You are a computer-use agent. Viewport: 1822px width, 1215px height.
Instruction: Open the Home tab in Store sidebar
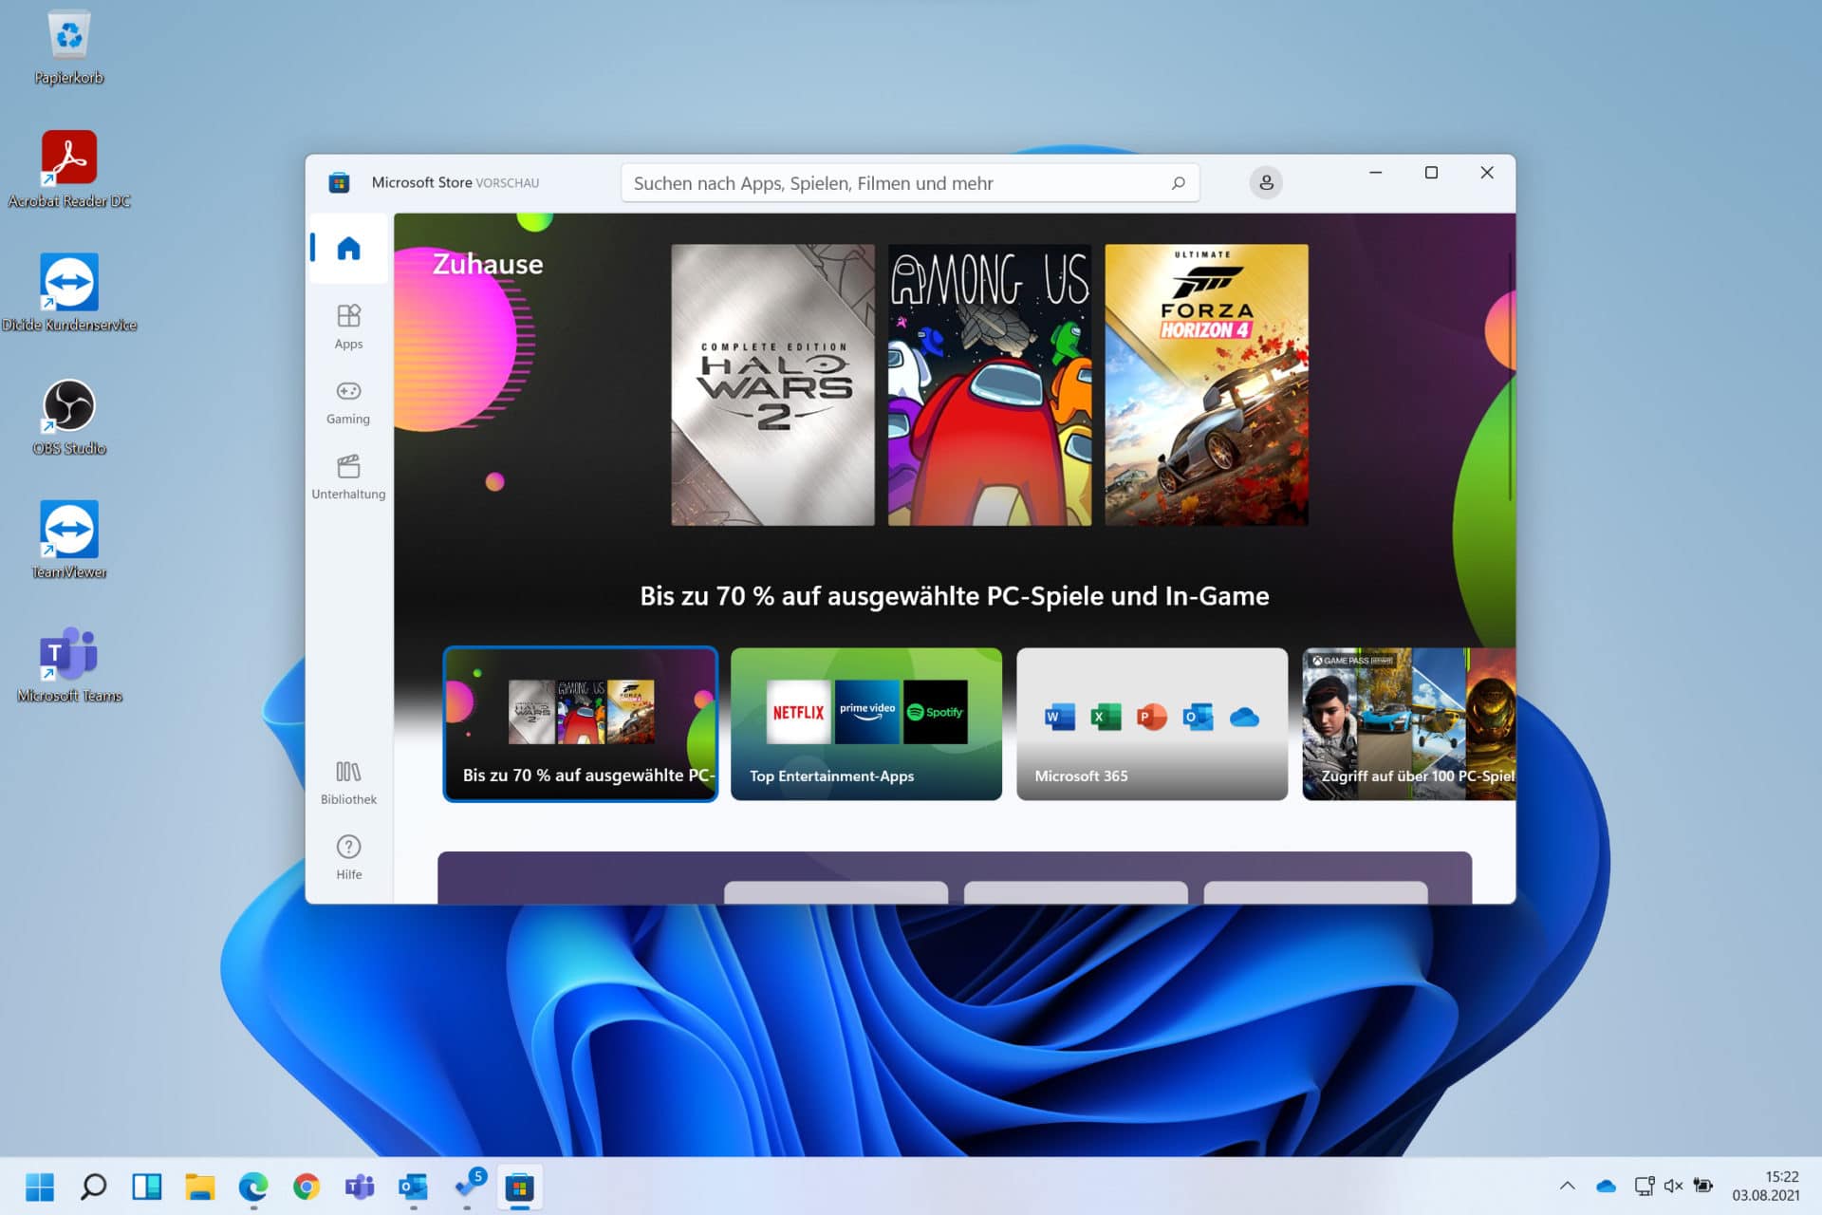(x=348, y=249)
